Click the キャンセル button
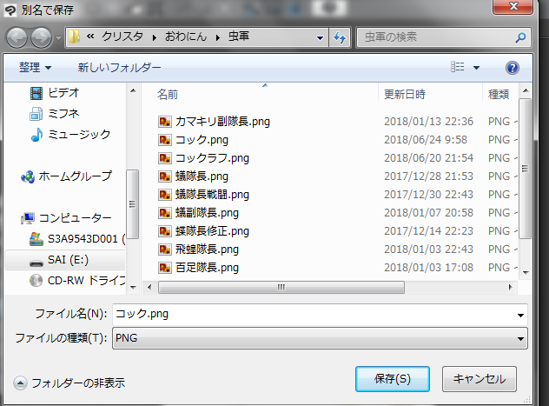The image size is (549, 406). point(480,379)
